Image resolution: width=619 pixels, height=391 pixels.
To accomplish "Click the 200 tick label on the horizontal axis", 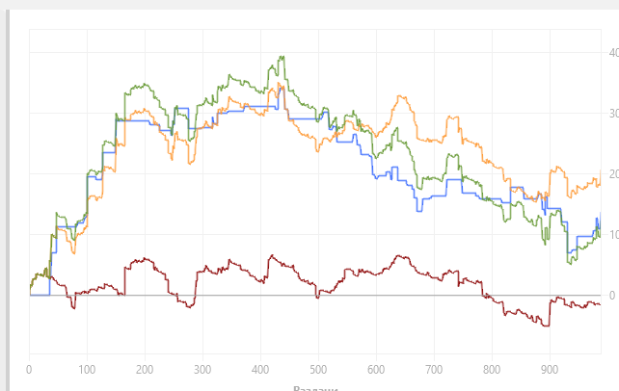I will coord(145,369).
